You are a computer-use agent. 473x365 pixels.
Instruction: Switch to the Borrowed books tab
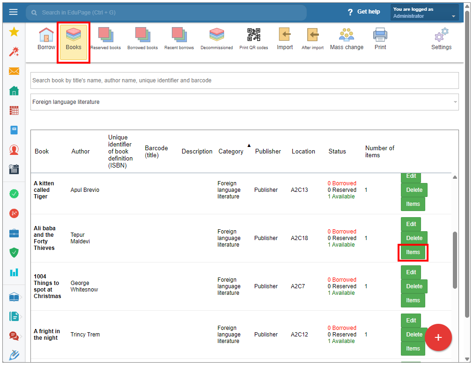[x=142, y=38]
